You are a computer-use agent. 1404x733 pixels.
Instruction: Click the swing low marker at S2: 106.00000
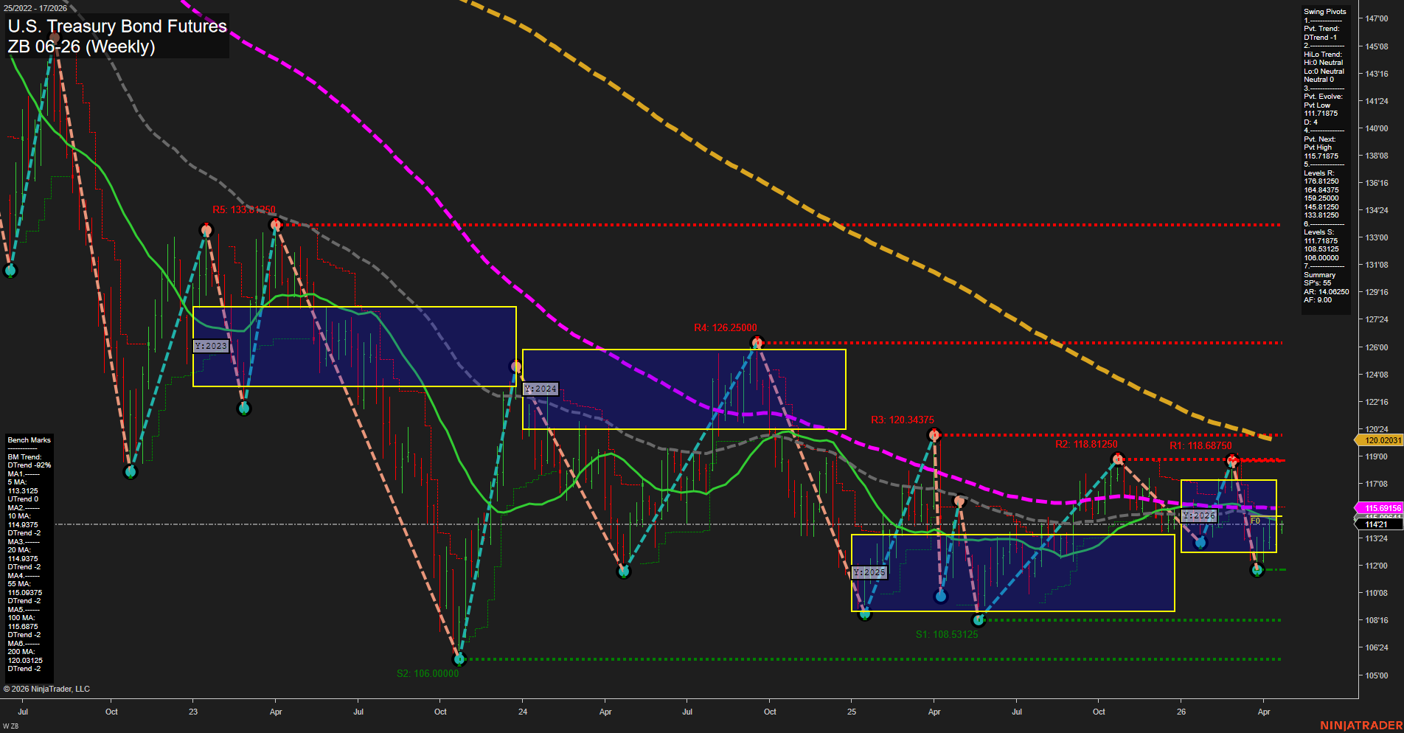459,659
